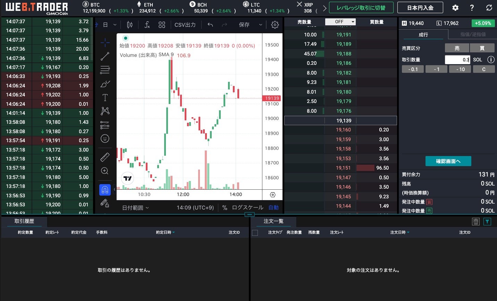
Task: Select the text annotation tool
Action: click(105, 98)
